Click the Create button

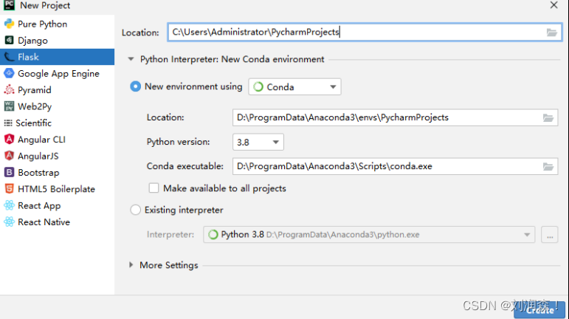point(539,310)
